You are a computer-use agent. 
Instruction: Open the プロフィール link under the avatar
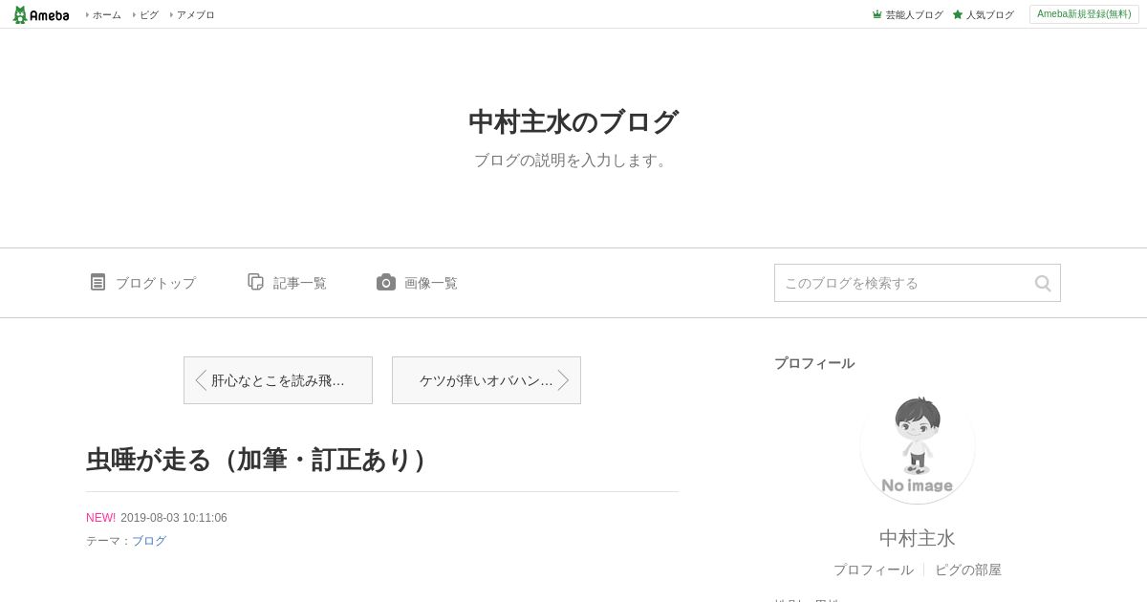point(873,570)
